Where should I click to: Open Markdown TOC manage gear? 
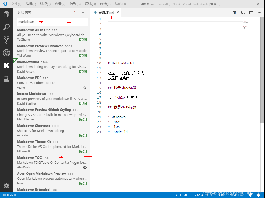(85, 167)
